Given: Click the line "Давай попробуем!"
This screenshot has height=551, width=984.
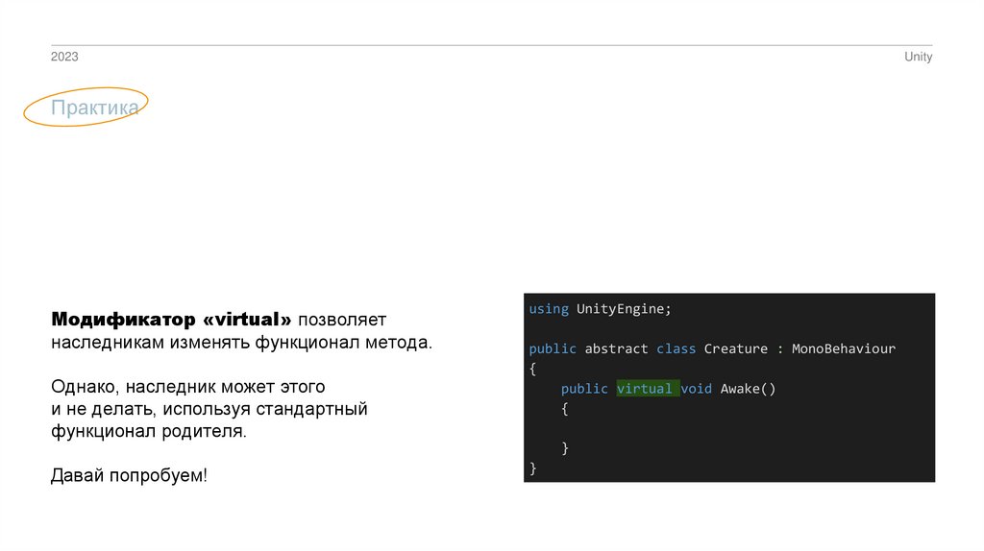Looking at the screenshot, I should pos(129,476).
